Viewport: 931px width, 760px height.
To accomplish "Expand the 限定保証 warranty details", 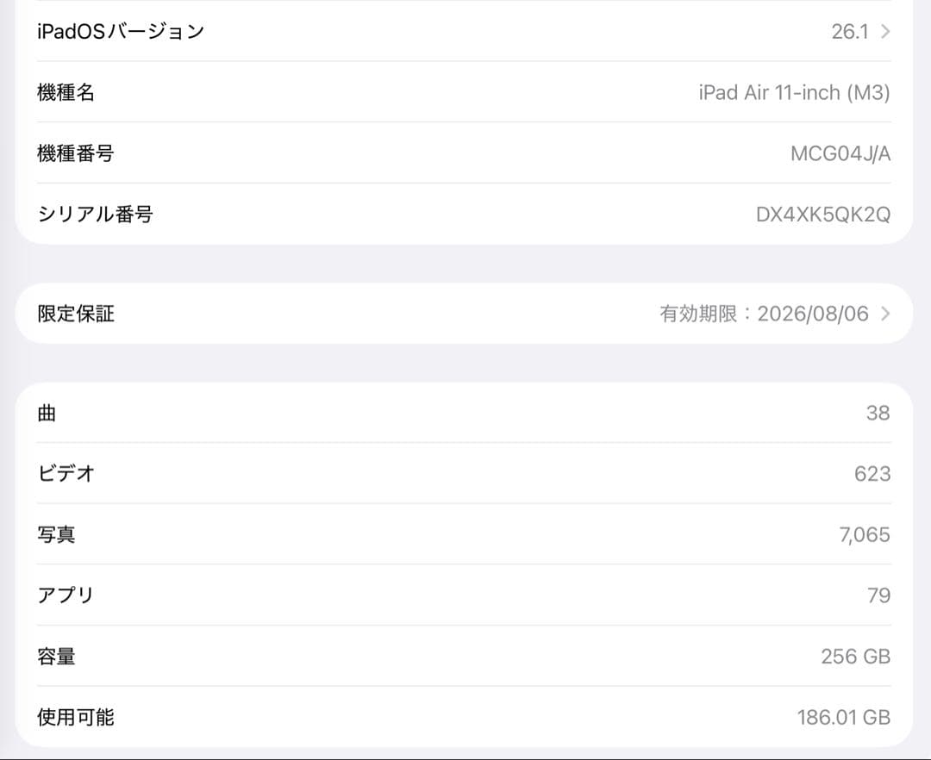I will [x=465, y=313].
